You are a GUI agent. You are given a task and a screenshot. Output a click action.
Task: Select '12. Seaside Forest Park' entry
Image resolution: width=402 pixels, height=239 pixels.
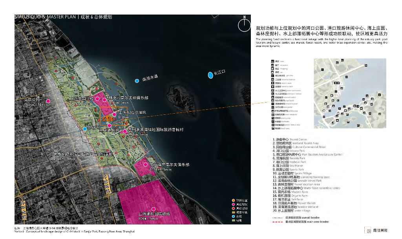click(297, 181)
